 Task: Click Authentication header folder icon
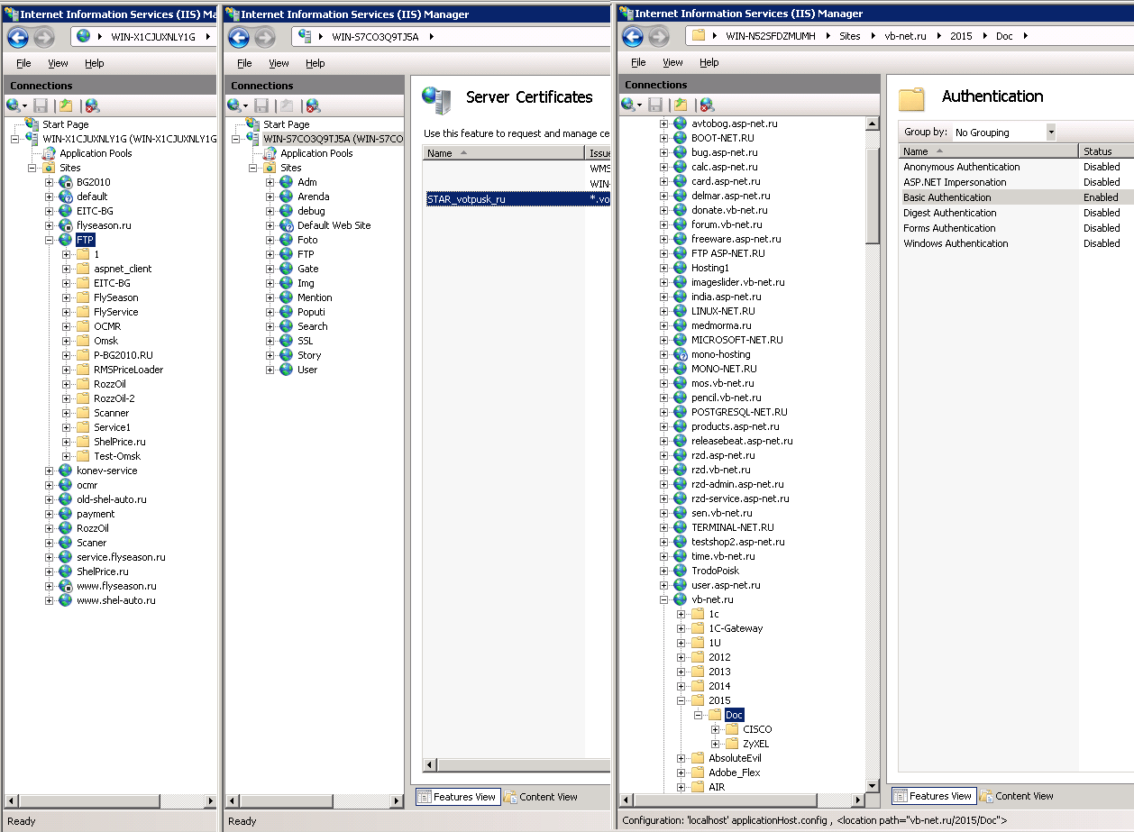[x=913, y=98]
